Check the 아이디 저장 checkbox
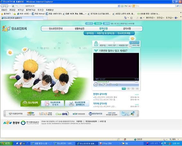Viewport: 182px width, 146px height. coord(131,45)
